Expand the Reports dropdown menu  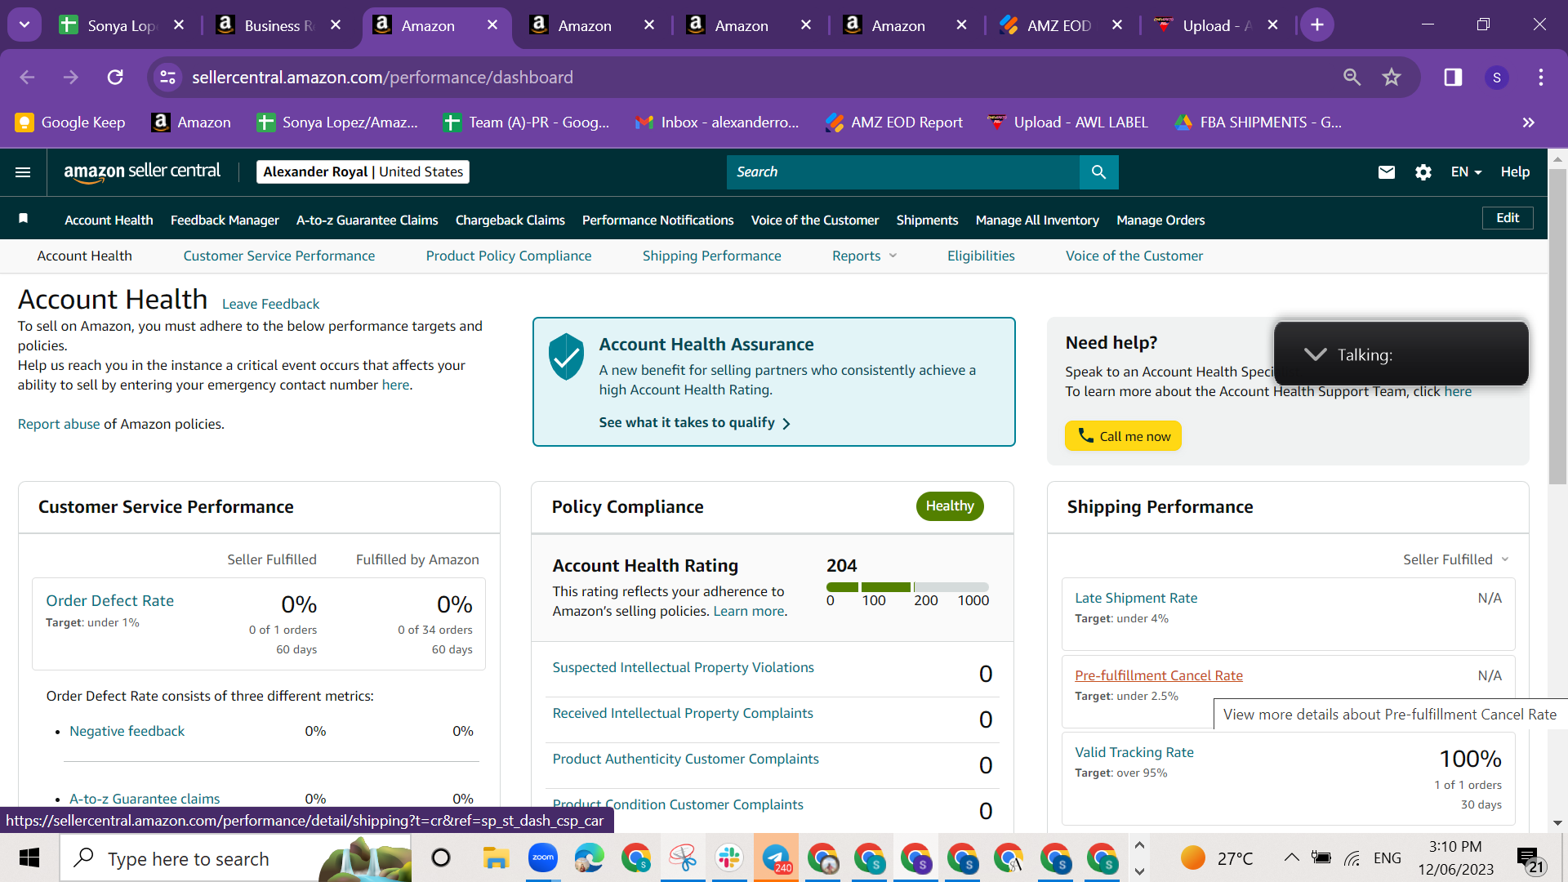coord(864,256)
